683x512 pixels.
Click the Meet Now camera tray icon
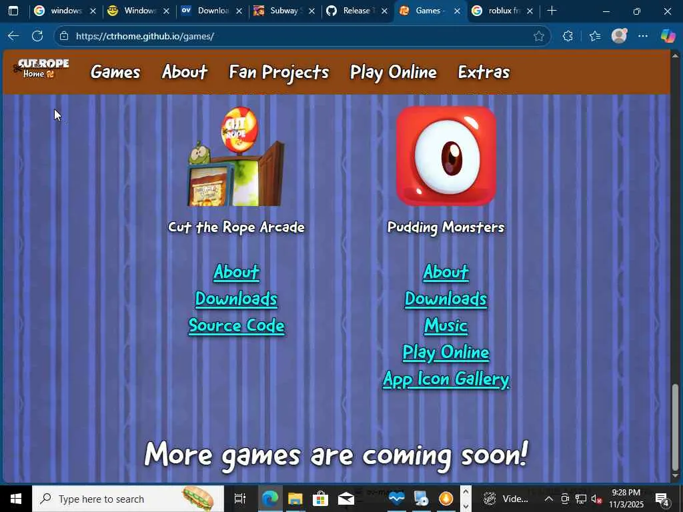[565, 499]
